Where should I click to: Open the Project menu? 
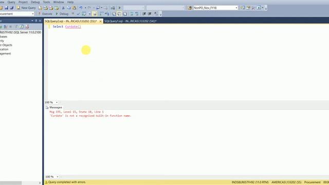(23, 2)
